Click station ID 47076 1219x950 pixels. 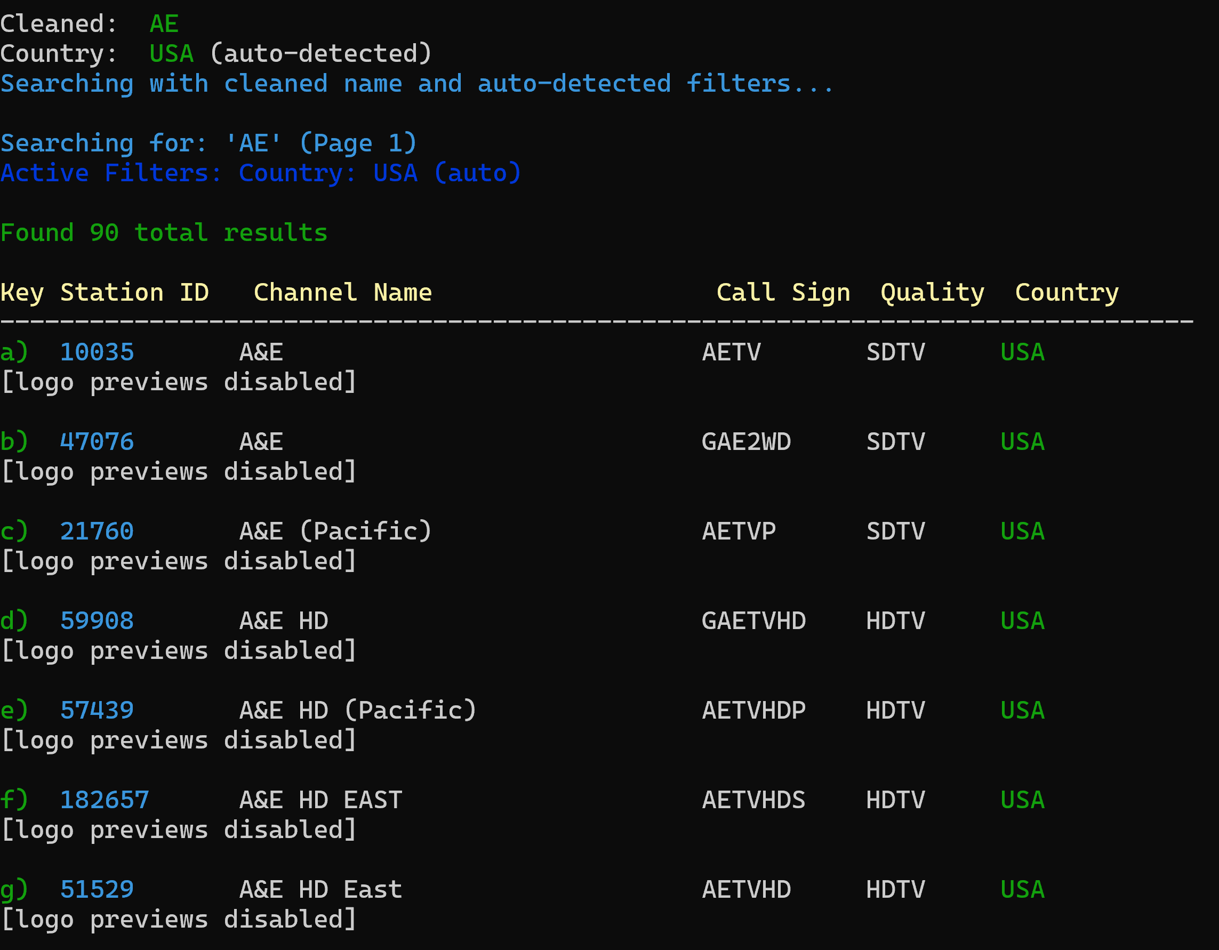[x=97, y=441]
